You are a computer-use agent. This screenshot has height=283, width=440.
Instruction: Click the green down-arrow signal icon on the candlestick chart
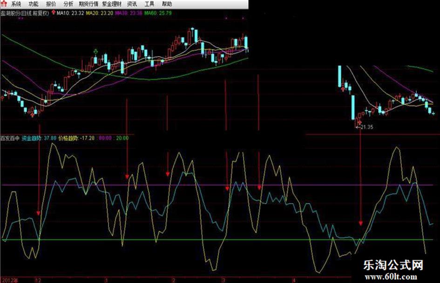(x=96, y=52)
